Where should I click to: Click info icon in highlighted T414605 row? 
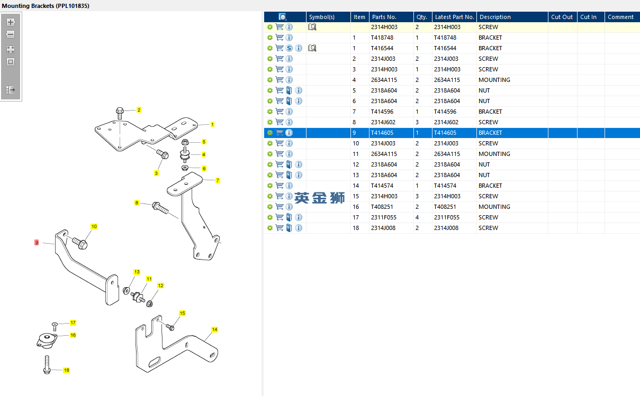[x=290, y=133]
